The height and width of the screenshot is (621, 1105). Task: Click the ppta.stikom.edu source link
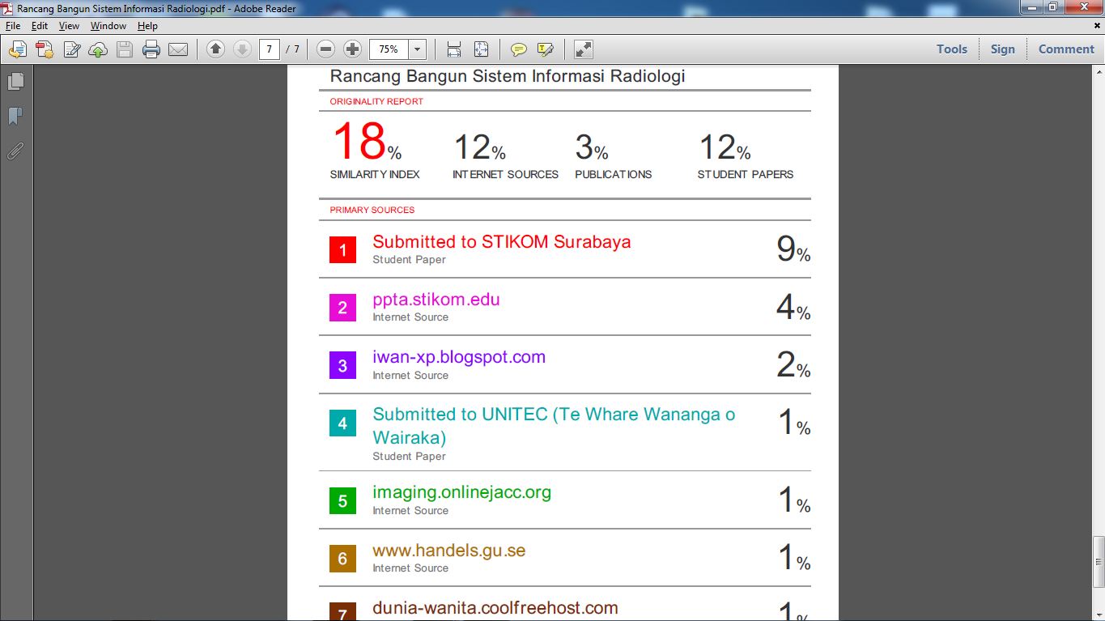[436, 300]
